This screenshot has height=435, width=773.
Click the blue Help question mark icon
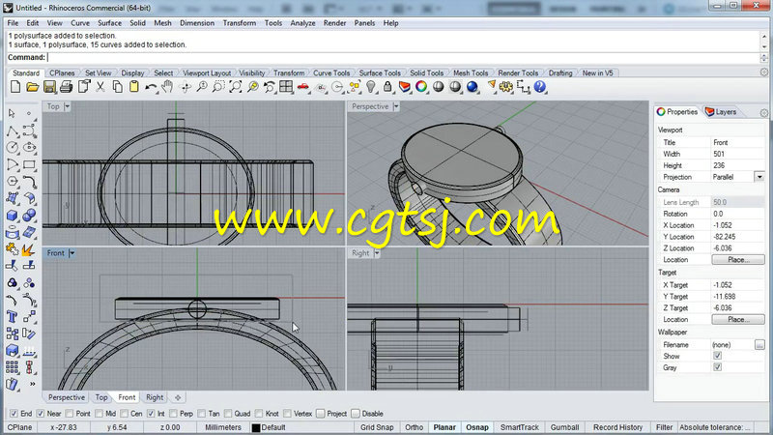pos(540,87)
